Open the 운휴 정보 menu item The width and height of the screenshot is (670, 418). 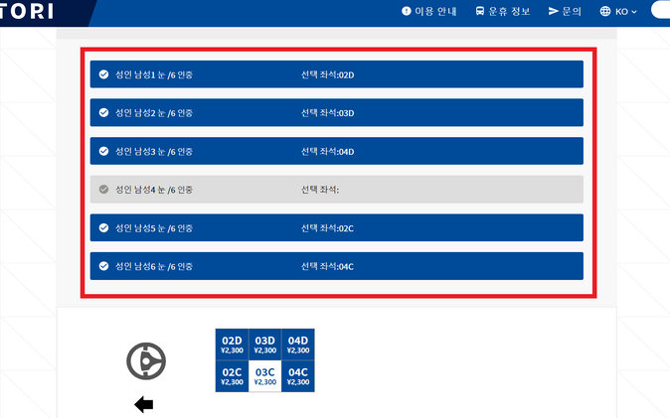pos(503,11)
